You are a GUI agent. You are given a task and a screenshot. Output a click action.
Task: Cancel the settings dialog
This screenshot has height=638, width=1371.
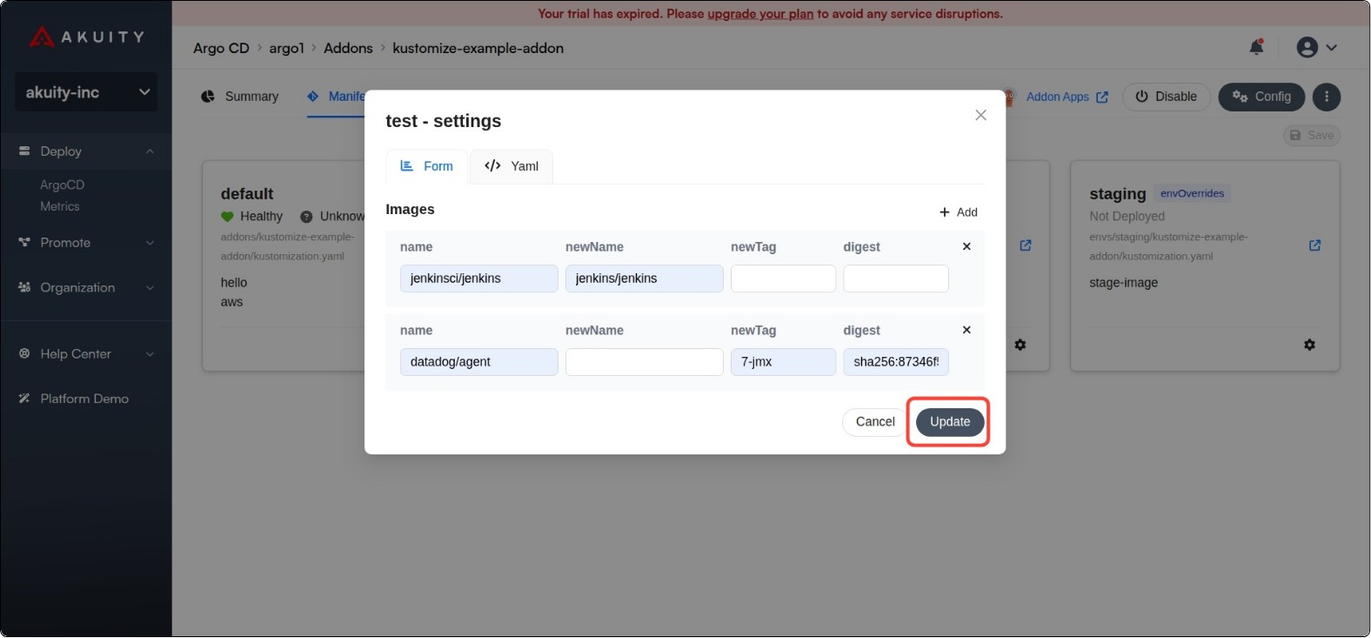click(x=875, y=422)
